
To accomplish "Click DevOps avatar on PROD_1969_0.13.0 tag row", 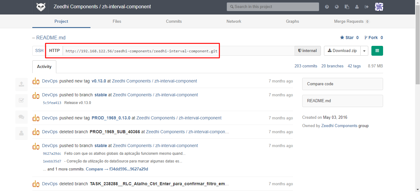I will point(36,118).
